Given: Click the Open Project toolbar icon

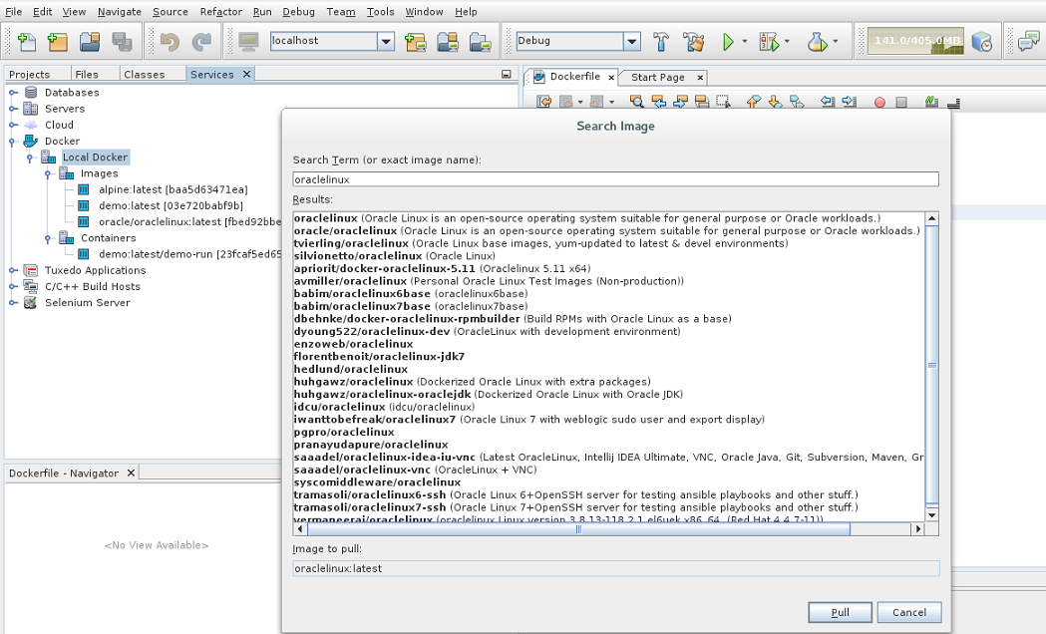Looking at the screenshot, I should [90, 42].
